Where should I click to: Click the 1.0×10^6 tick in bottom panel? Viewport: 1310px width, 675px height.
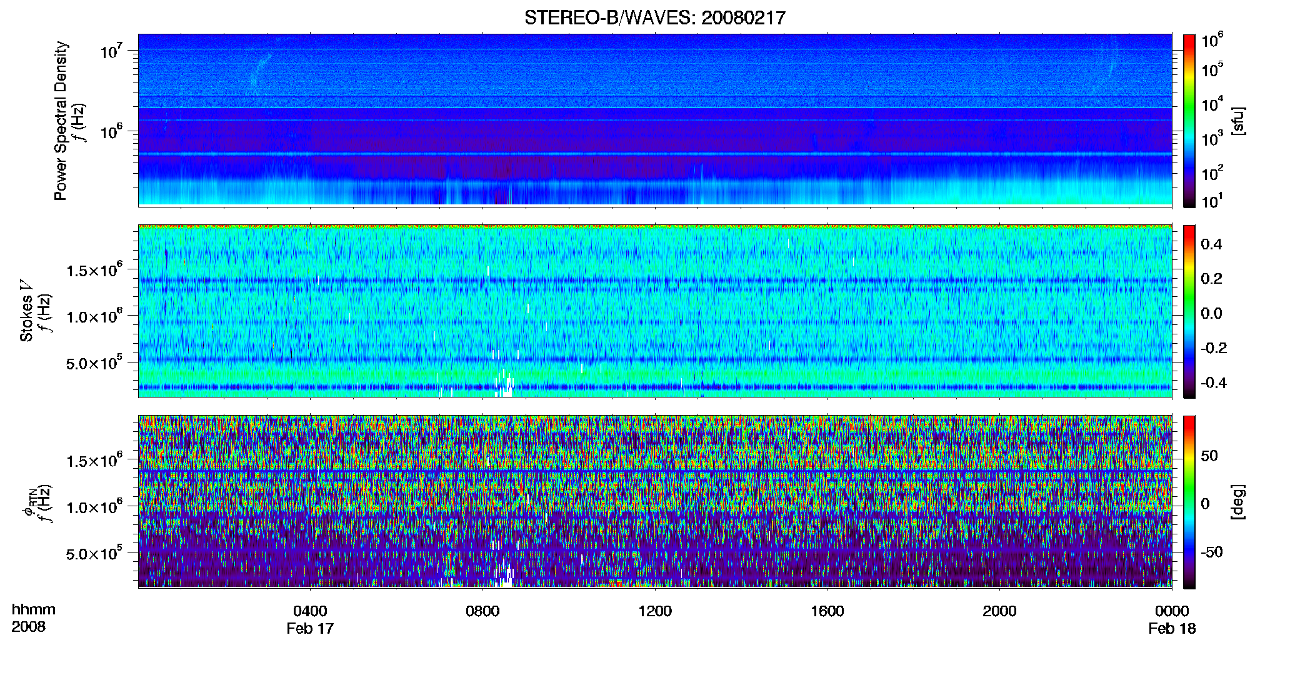(x=95, y=507)
